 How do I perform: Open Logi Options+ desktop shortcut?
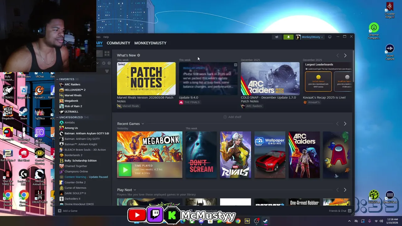tap(40, 136)
